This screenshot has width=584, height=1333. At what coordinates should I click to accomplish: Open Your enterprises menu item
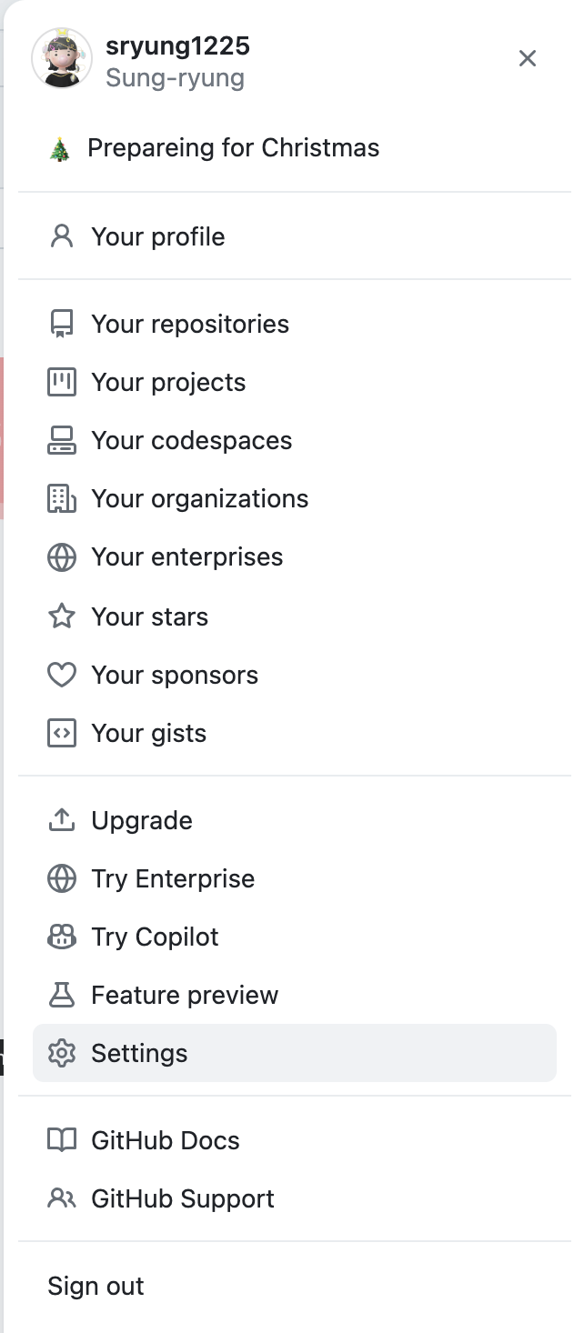coord(186,557)
